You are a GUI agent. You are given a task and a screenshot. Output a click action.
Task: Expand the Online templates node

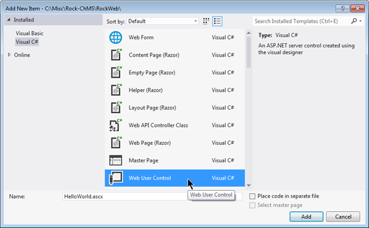click(x=9, y=55)
